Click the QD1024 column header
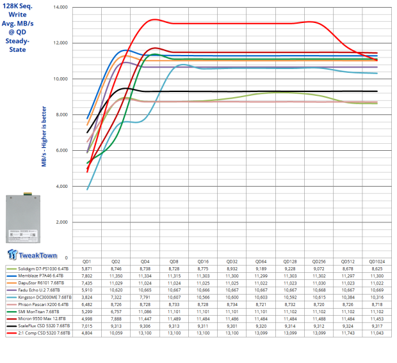This screenshot has width=397, height=363. click(377, 261)
